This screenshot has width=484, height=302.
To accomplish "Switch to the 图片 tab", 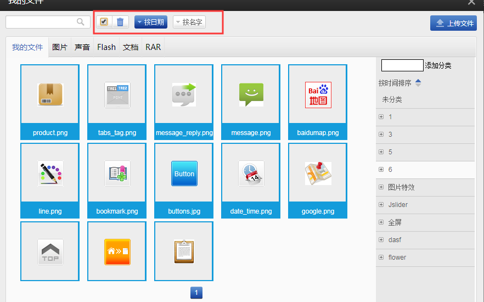I will (60, 47).
